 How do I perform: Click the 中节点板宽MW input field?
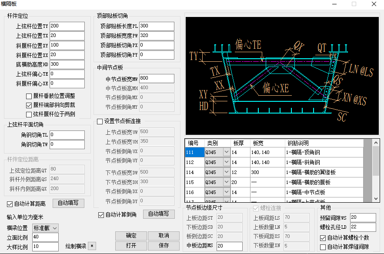coord(157,78)
